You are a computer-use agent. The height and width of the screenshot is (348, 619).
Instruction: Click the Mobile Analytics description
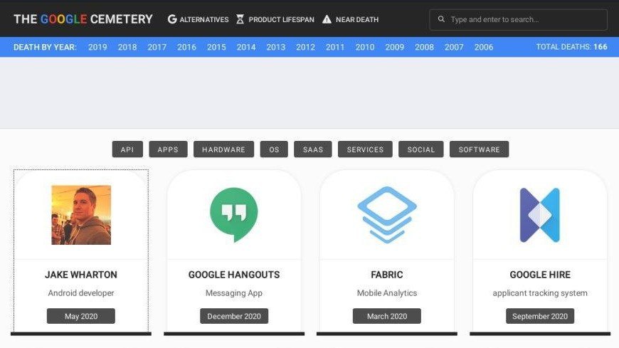(387, 293)
